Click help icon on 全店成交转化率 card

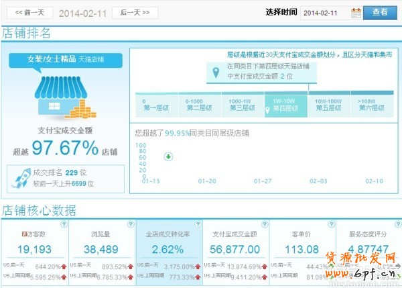[196, 224]
